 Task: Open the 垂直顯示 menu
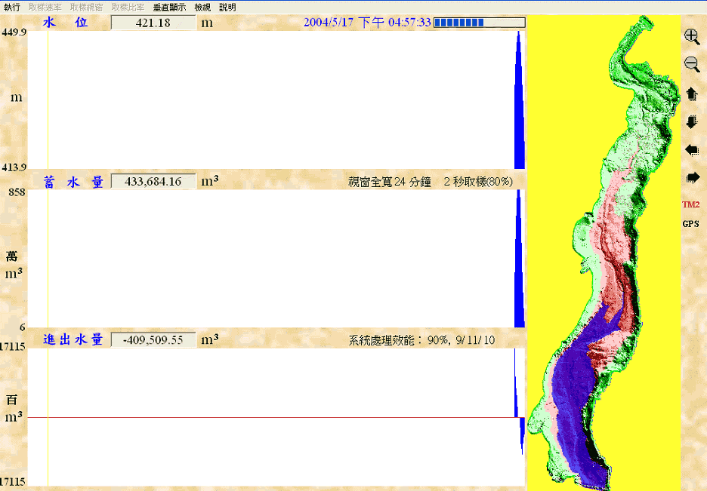coord(169,7)
